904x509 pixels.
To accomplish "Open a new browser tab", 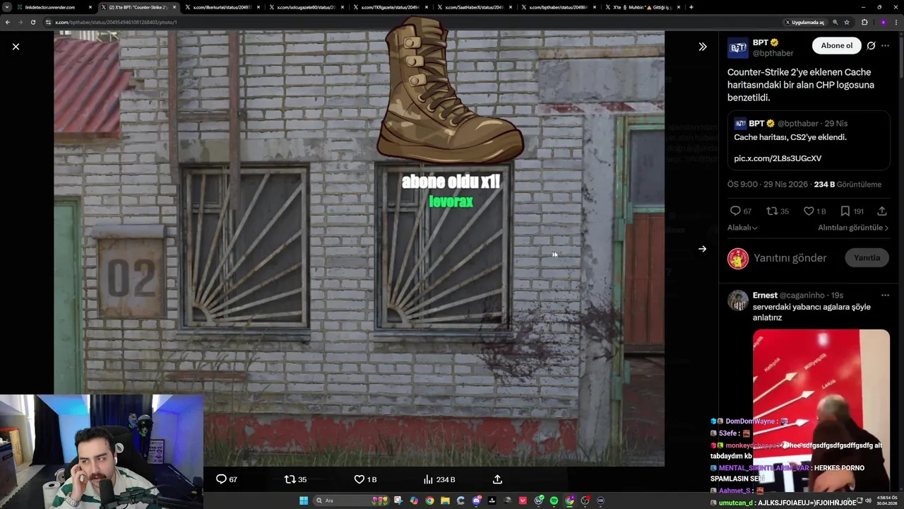I will pyautogui.click(x=691, y=7).
